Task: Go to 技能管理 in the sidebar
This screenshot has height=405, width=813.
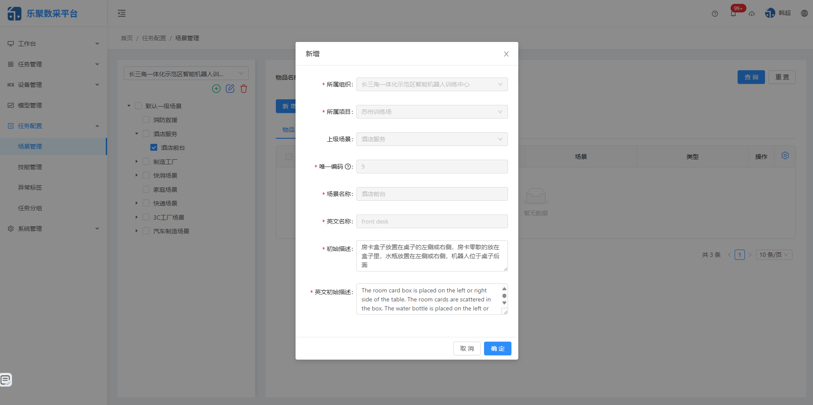Action: click(x=30, y=167)
